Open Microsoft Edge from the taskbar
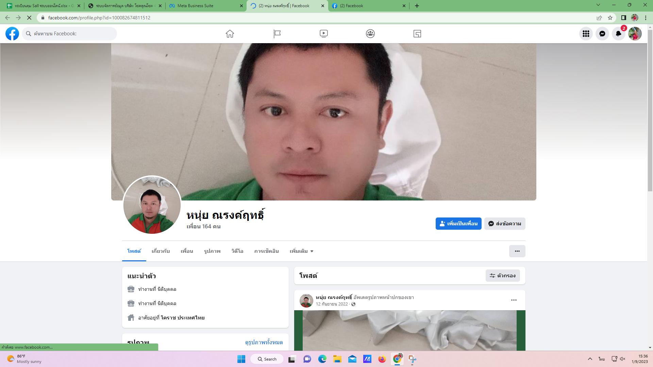Image resolution: width=653 pixels, height=367 pixels. [322, 359]
